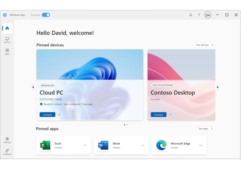Open the Home tab in sidebar
This screenshot has height=169, width=241.
pos(7,28)
